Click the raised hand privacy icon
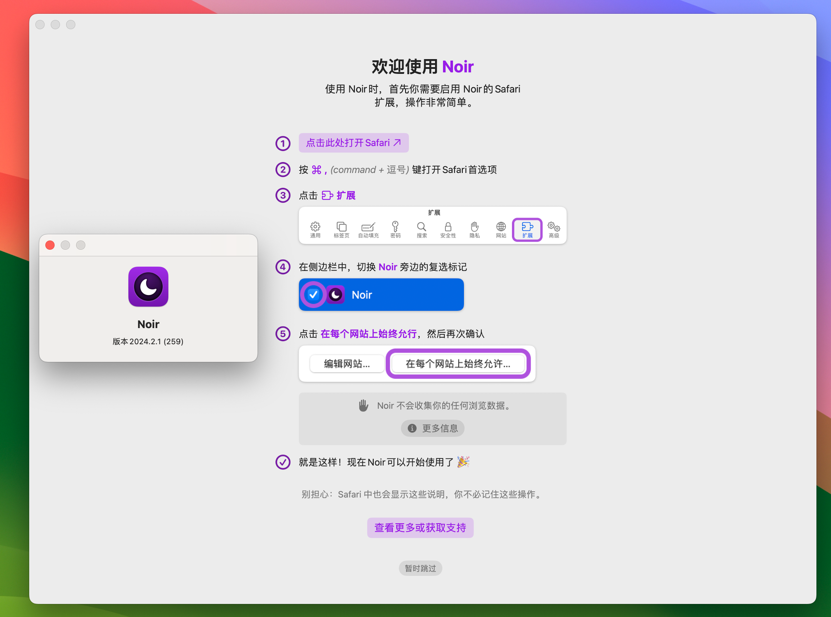The image size is (831, 617). (363, 405)
